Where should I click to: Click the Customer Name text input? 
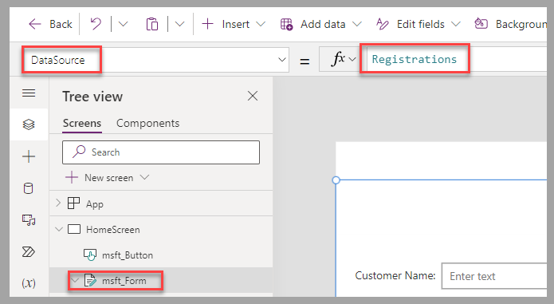point(494,276)
